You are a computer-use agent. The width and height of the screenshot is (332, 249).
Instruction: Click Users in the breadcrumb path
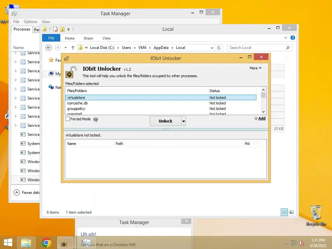click(x=126, y=48)
